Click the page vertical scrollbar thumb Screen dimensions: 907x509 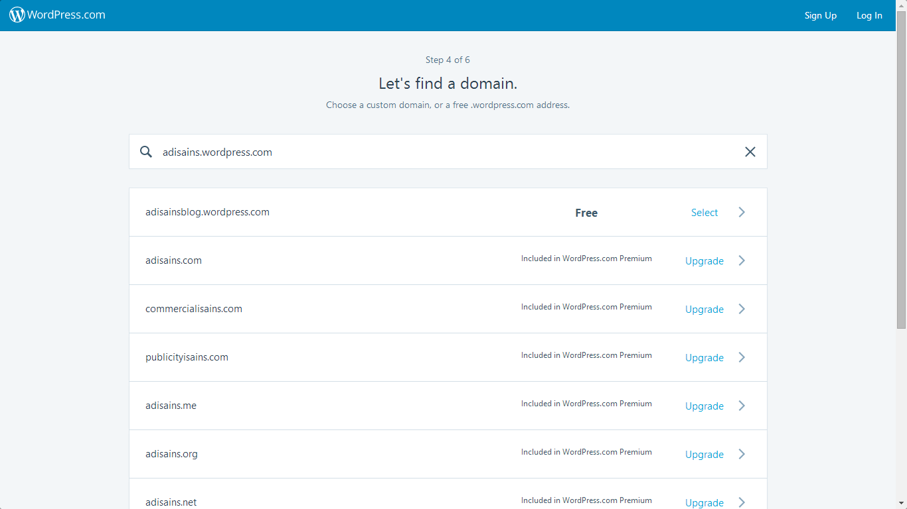[x=901, y=170]
